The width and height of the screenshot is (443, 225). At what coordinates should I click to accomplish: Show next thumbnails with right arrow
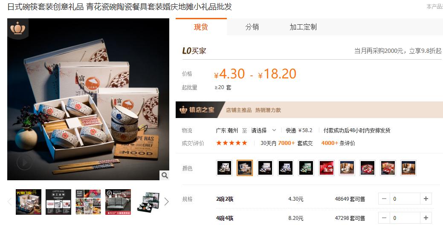point(166,202)
